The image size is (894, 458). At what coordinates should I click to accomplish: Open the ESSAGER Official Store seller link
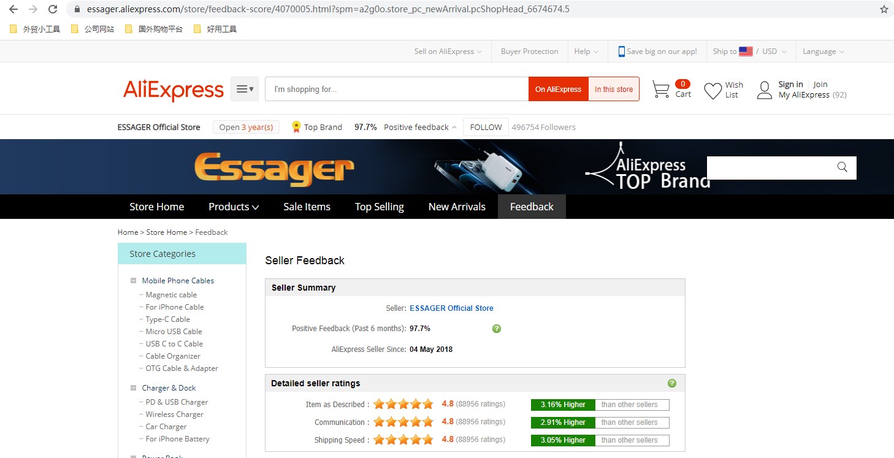[451, 308]
